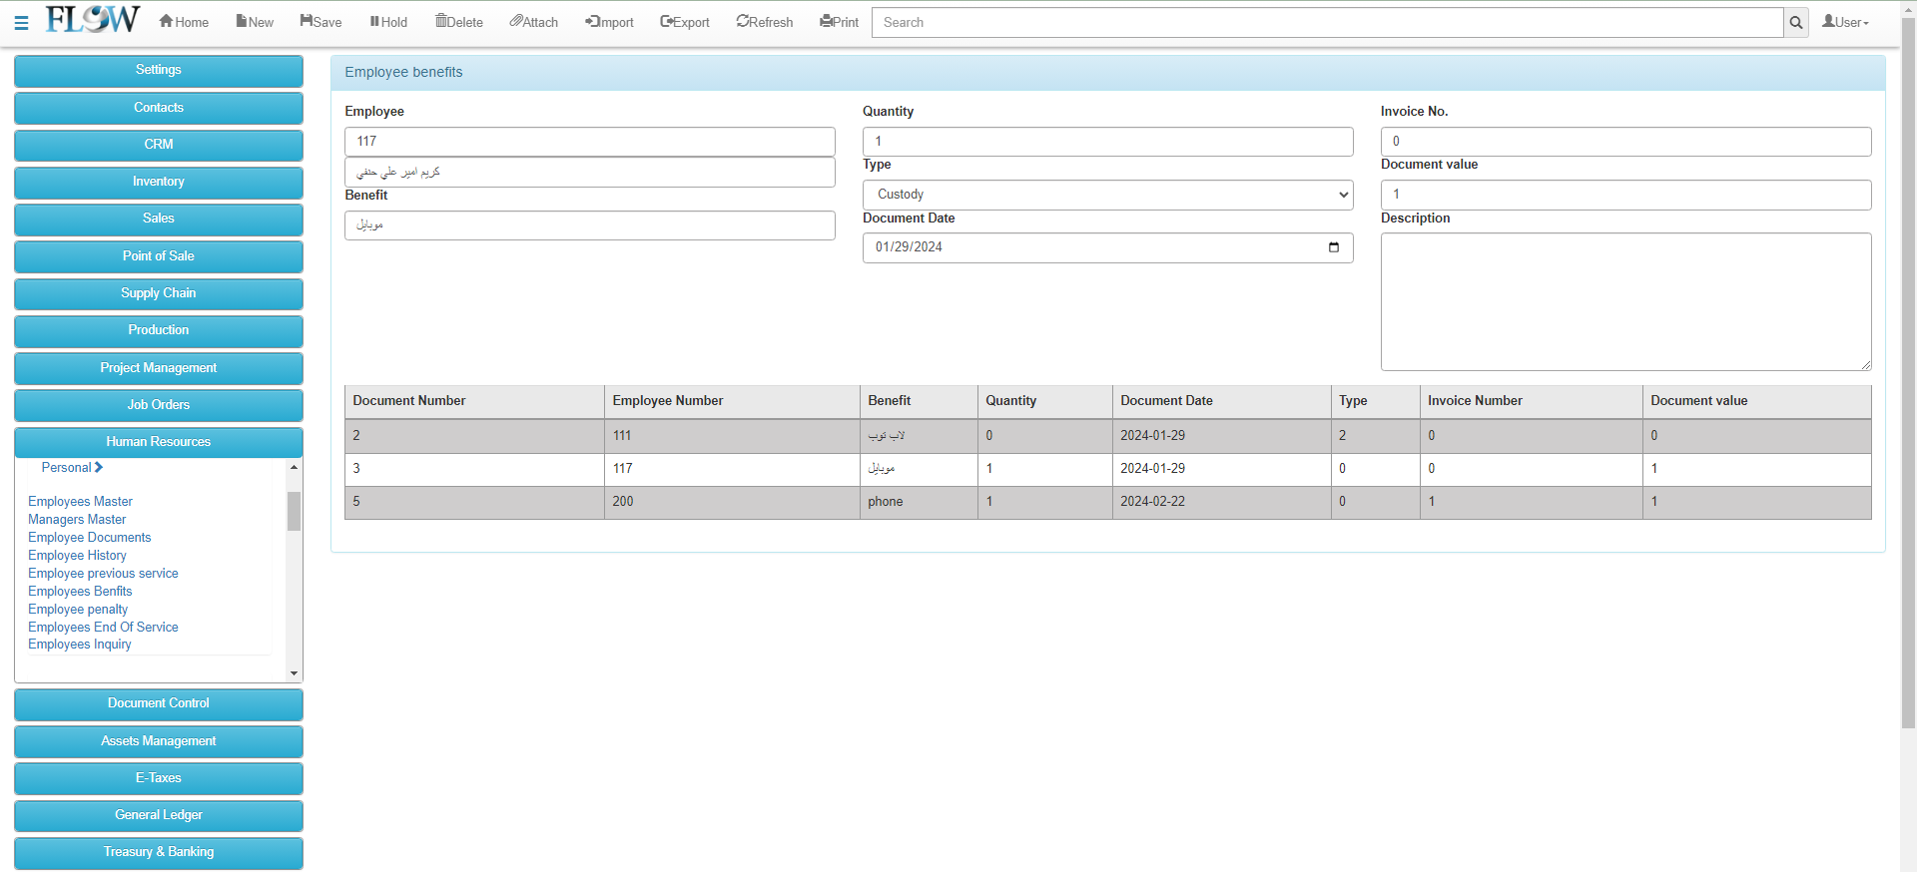Click the Export toolbar icon
Viewport: 1917px width, 872px height.
pyautogui.click(x=666, y=21)
